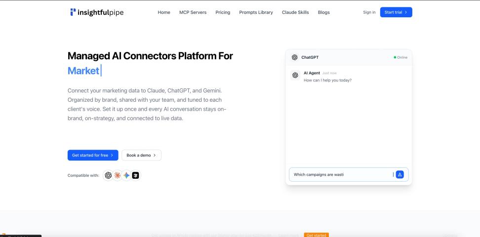Open the Prompts Library page

tap(256, 12)
